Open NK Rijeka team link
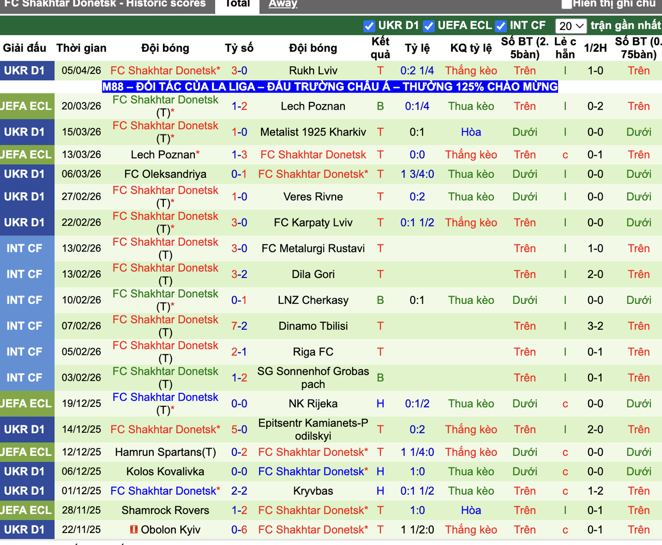 point(313,404)
